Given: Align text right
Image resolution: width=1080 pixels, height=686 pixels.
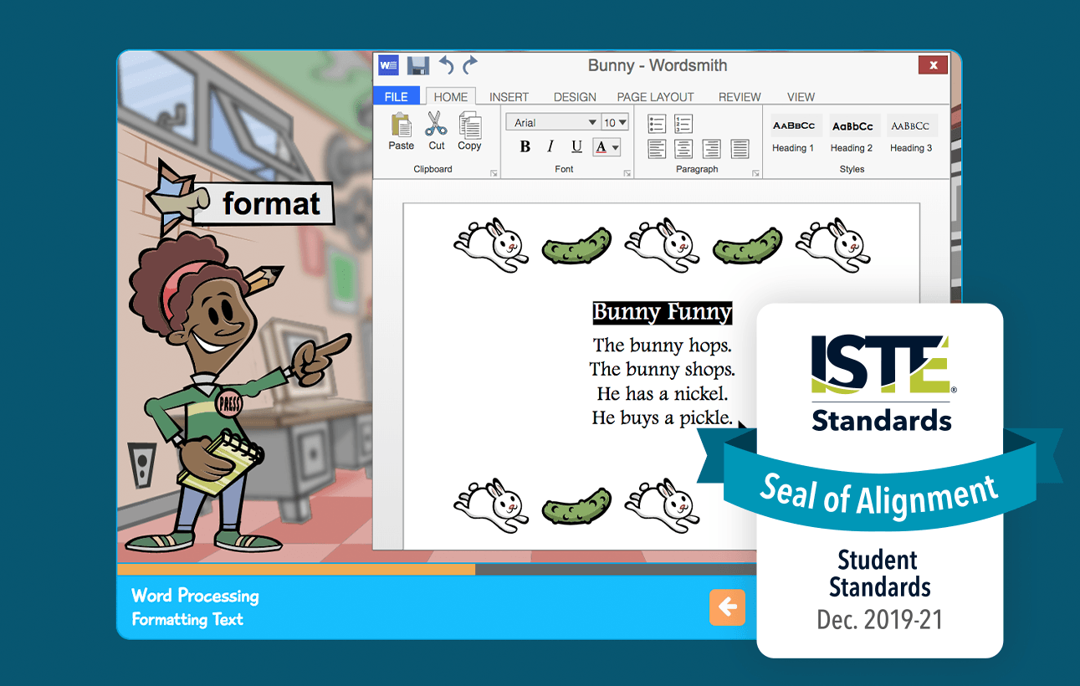Looking at the screenshot, I should click(711, 149).
